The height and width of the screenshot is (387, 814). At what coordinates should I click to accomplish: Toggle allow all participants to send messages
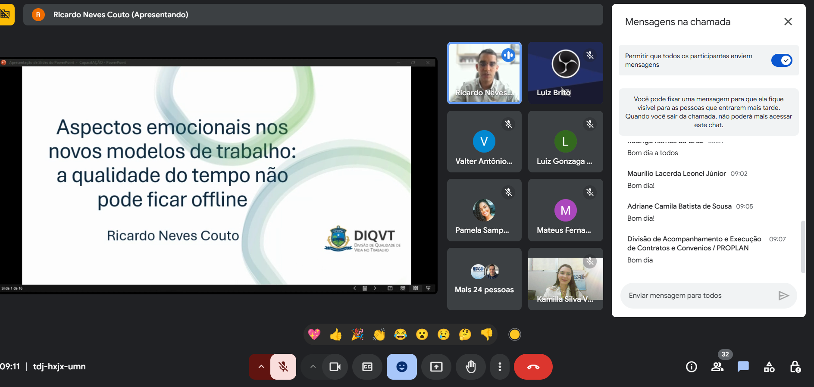781,60
